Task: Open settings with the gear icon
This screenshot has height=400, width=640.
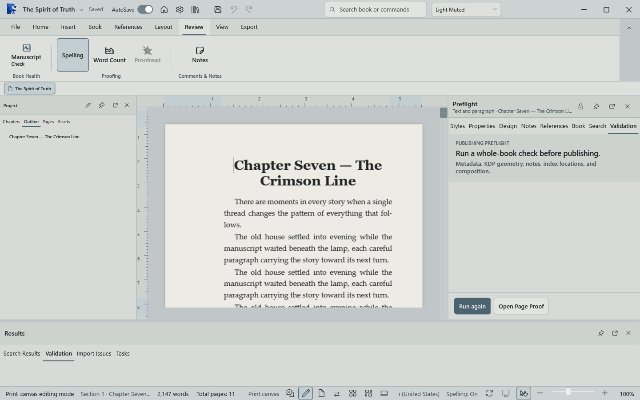Action: (180, 9)
